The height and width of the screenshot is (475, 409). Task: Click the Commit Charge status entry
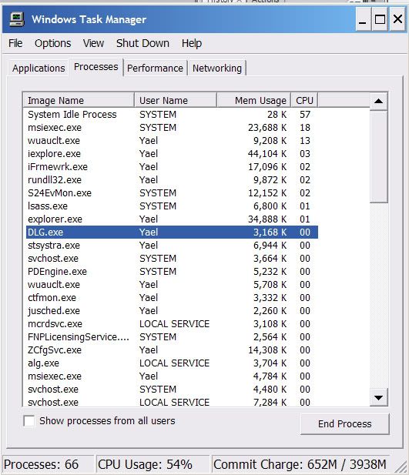[x=300, y=464]
